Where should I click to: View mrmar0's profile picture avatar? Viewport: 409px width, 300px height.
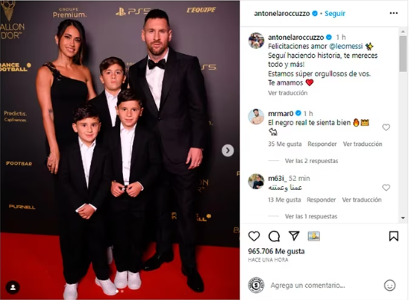(x=256, y=117)
